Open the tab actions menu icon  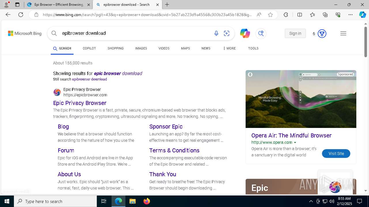pyautogui.click(x=17, y=5)
